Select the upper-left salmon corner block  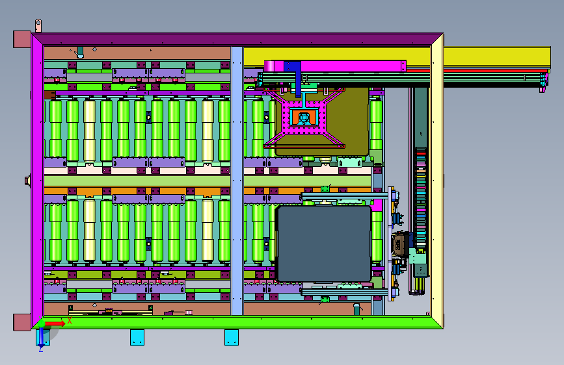22,40
